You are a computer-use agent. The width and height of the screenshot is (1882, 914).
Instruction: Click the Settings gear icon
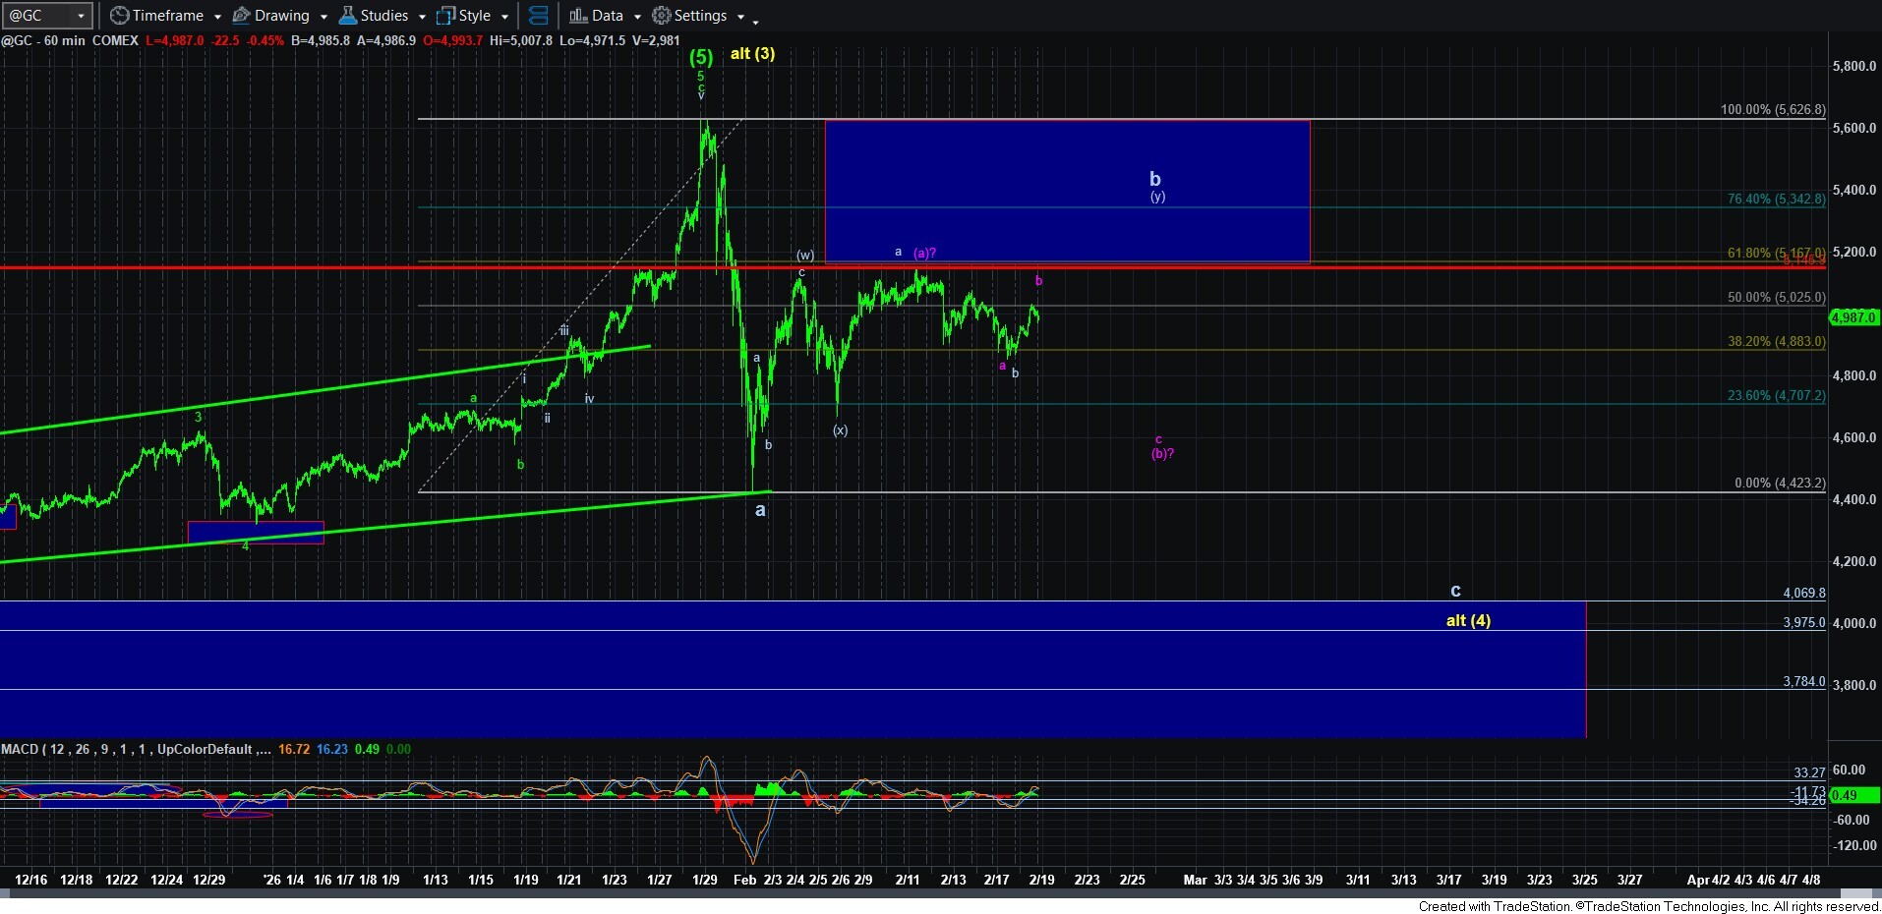(x=662, y=16)
